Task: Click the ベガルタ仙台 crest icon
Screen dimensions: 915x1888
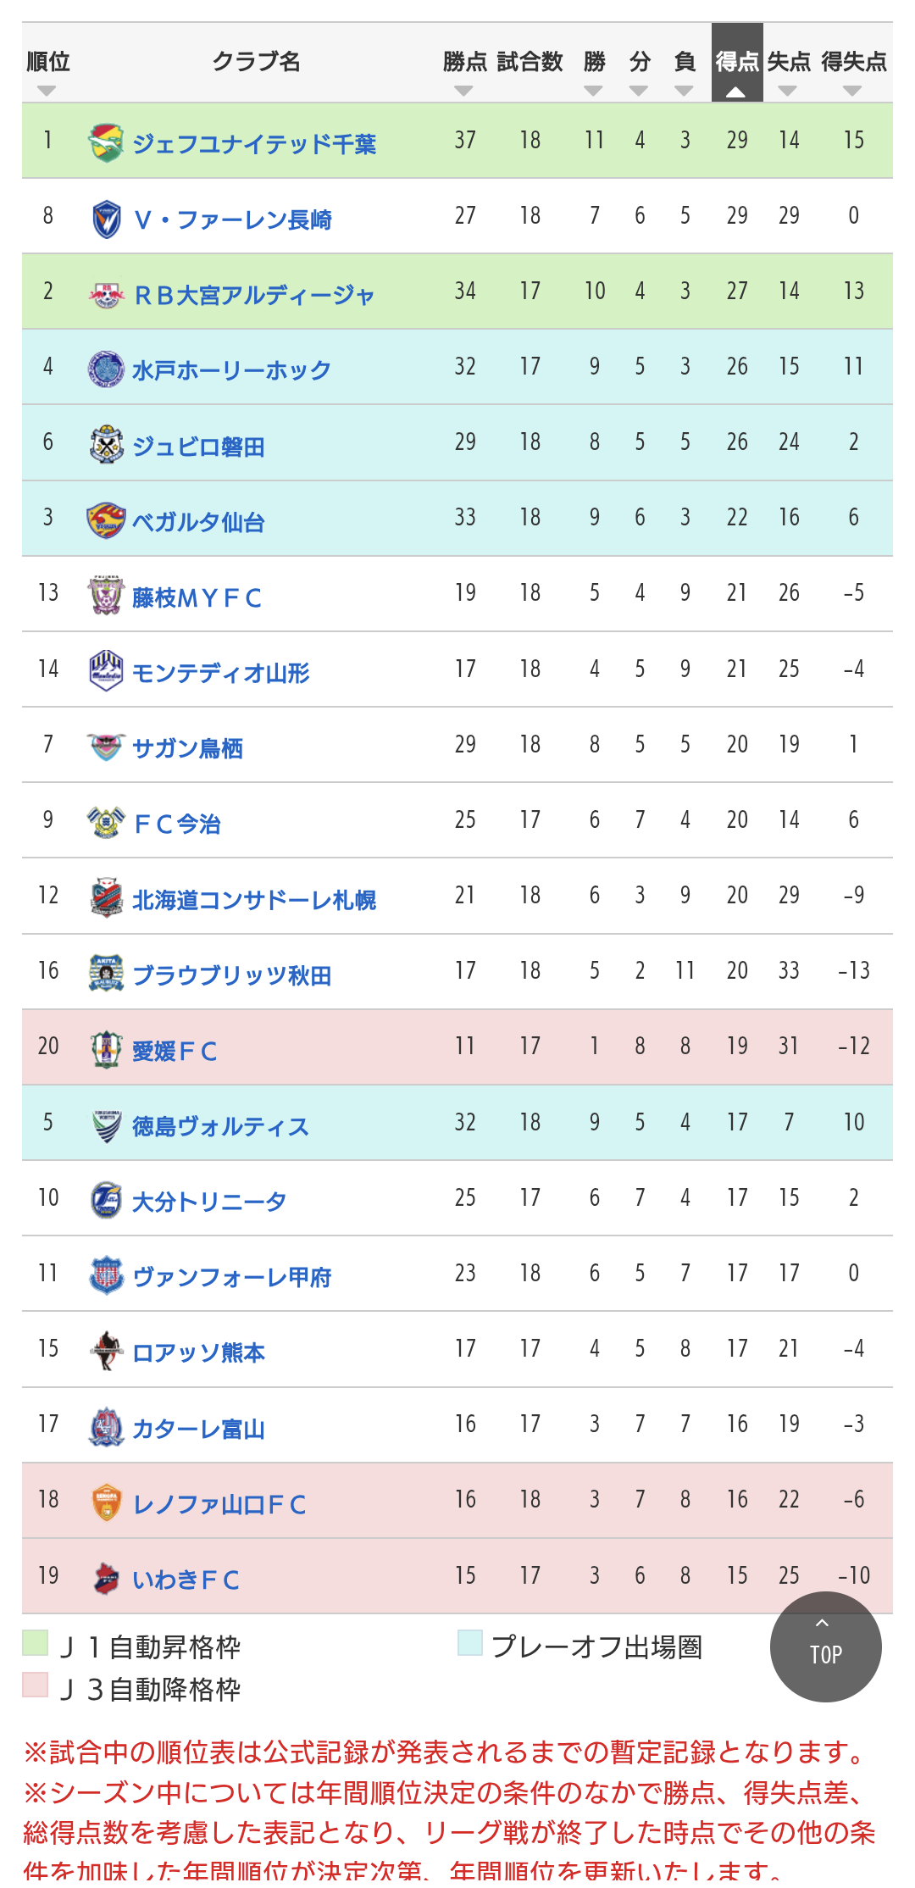Action: click(x=106, y=519)
